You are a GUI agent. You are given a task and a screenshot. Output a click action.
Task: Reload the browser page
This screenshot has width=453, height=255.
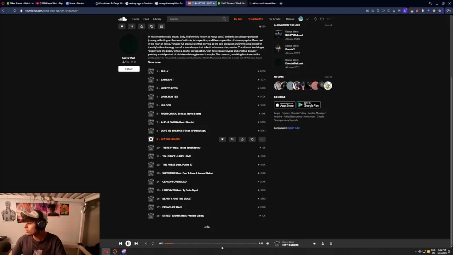click(15, 11)
